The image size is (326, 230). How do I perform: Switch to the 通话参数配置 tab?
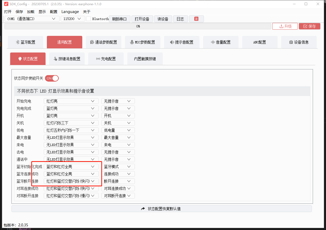click(104, 42)
